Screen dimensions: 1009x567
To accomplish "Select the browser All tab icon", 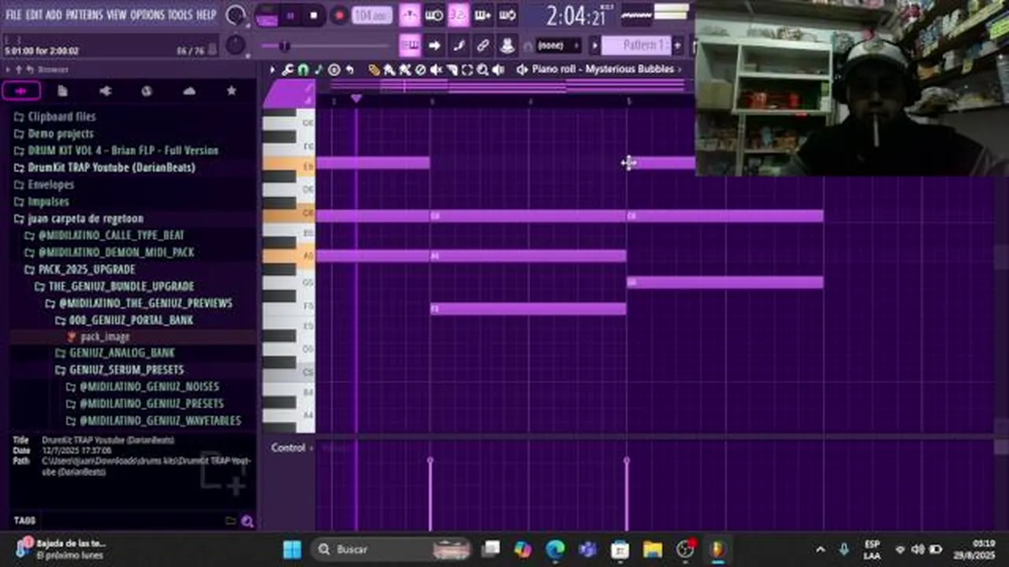I will pyautogui.click(x=21, y=91).
